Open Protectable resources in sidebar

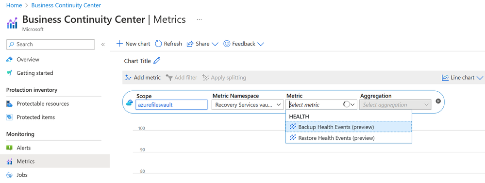(43, 103)
